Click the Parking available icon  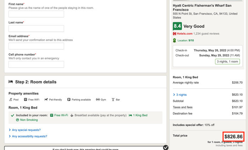tap(69, 99)
